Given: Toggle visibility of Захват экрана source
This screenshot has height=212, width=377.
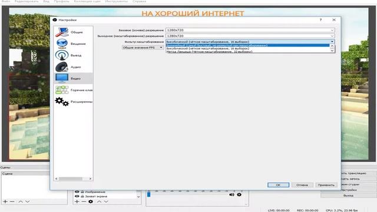Looking at the screenshot, I should coord(77,196).
